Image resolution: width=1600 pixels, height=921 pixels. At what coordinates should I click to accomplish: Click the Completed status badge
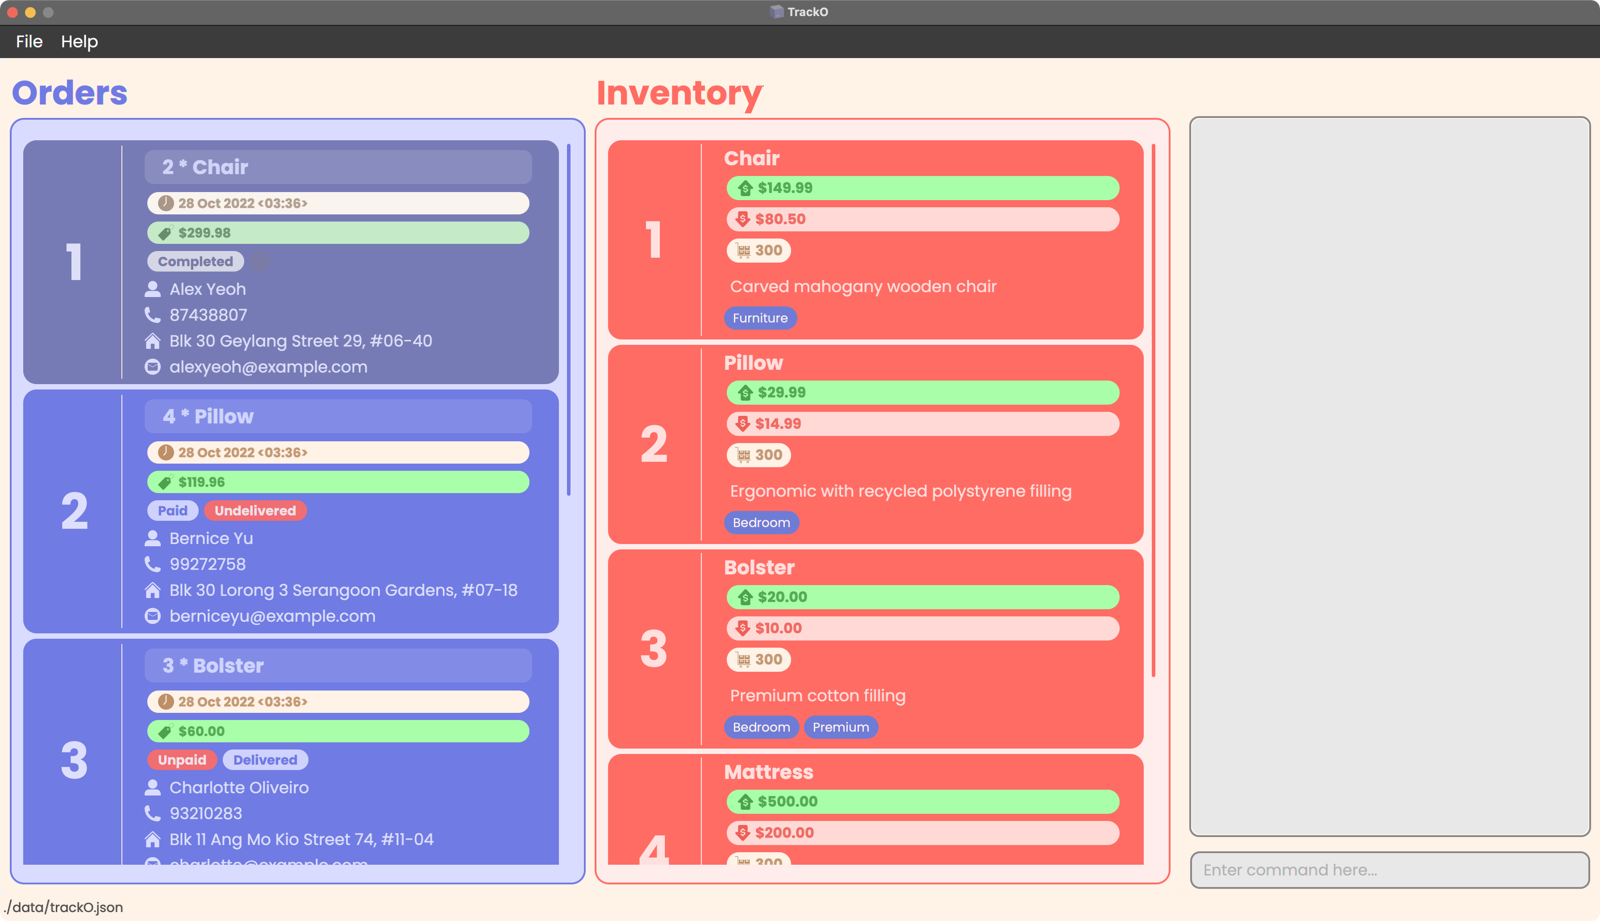[196, 261]
